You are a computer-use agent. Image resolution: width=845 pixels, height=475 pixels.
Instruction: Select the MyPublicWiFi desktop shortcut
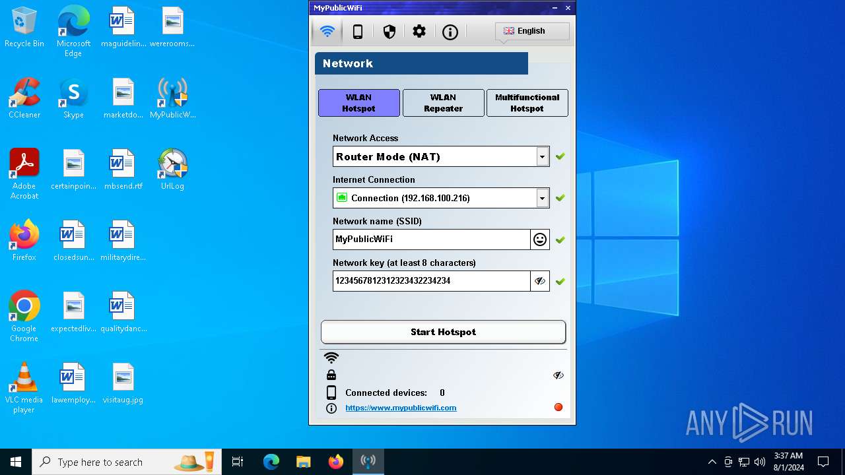click(172, 99)
